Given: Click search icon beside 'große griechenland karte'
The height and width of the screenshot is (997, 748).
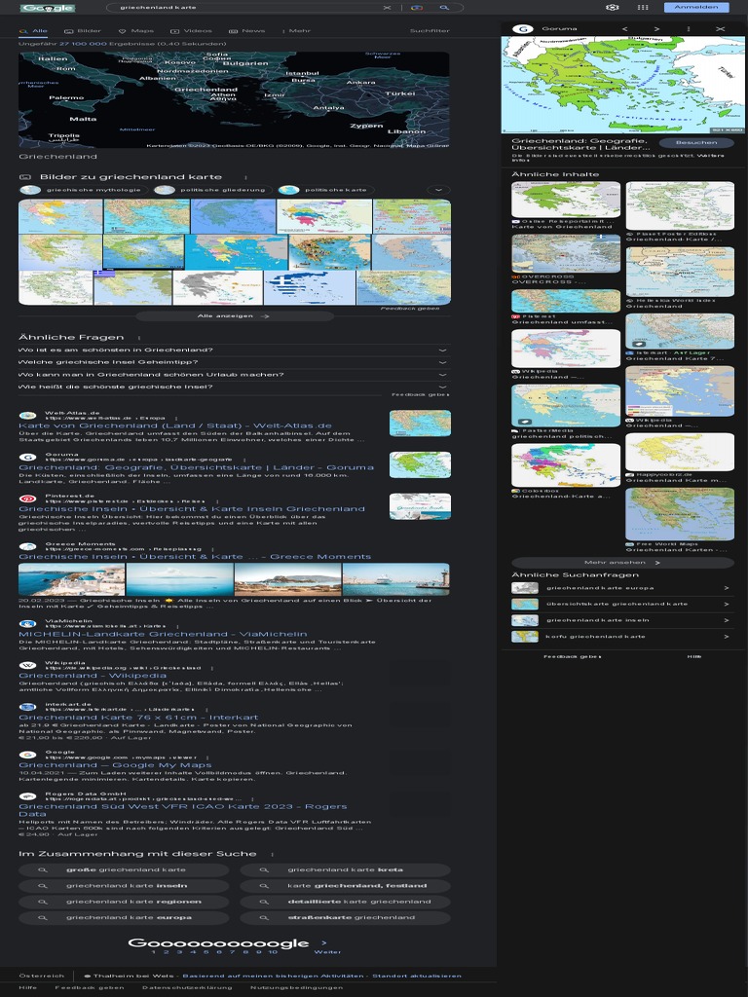Looking at the screenshot, I should pyautogui.click(x=43, y=869).
